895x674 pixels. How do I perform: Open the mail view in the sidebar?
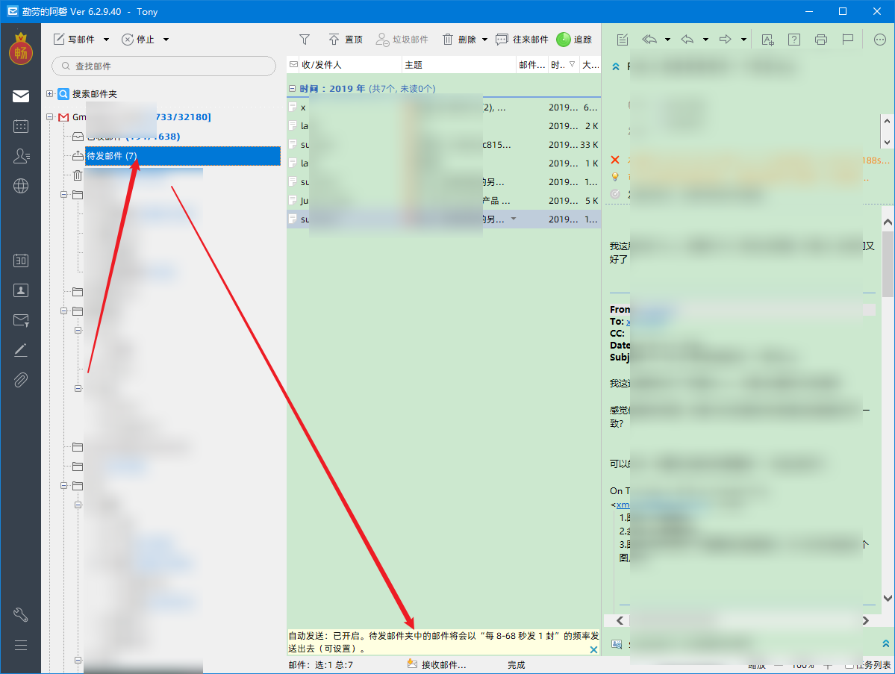(x=21, y=96)
